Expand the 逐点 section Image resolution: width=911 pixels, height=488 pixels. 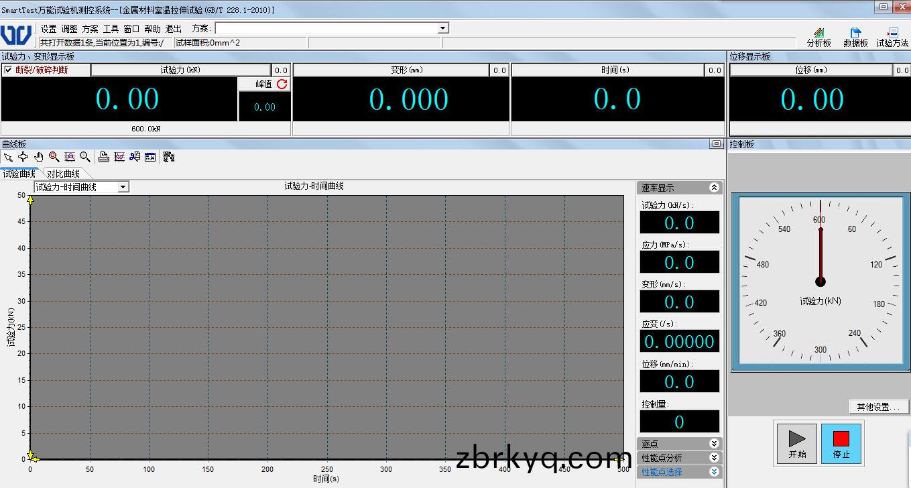pyautogui.click(x=715, y=444)
